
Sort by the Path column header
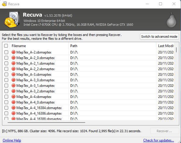click(x=112, y=46)
